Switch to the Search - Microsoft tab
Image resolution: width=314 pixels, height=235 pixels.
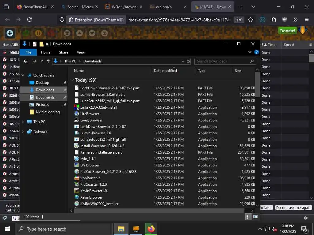click(80, 7)
